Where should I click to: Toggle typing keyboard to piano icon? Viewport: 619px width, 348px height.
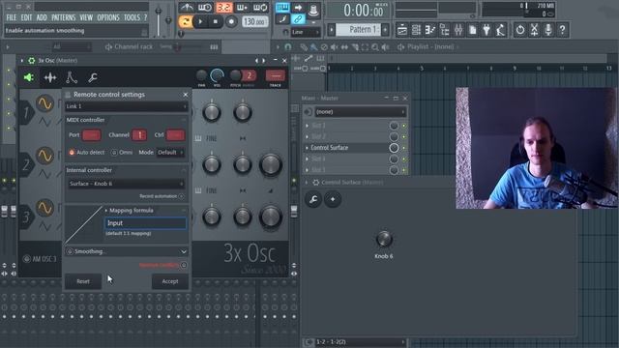[282, 7]
